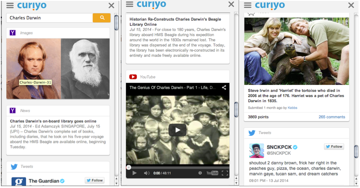
Task: Follow The Guardian on Twitter
Action: tap(94, 180)
